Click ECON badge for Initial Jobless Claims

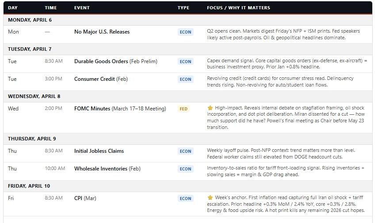coord(185,151)
